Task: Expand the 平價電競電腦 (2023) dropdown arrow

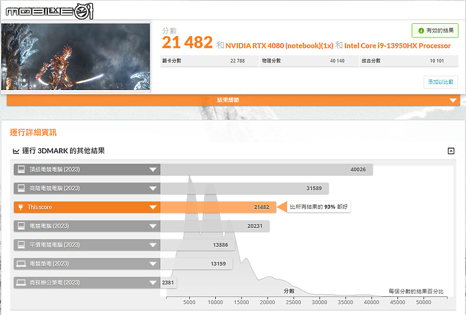Action: click(x=153, y=245)
